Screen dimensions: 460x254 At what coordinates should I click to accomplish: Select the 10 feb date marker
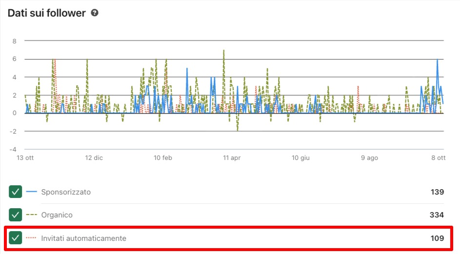click(163, 158)
